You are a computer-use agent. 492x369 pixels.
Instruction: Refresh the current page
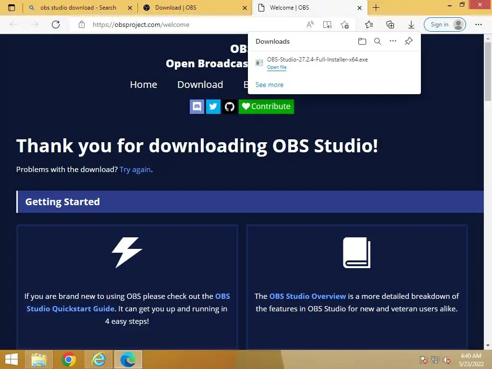(56, 25)
